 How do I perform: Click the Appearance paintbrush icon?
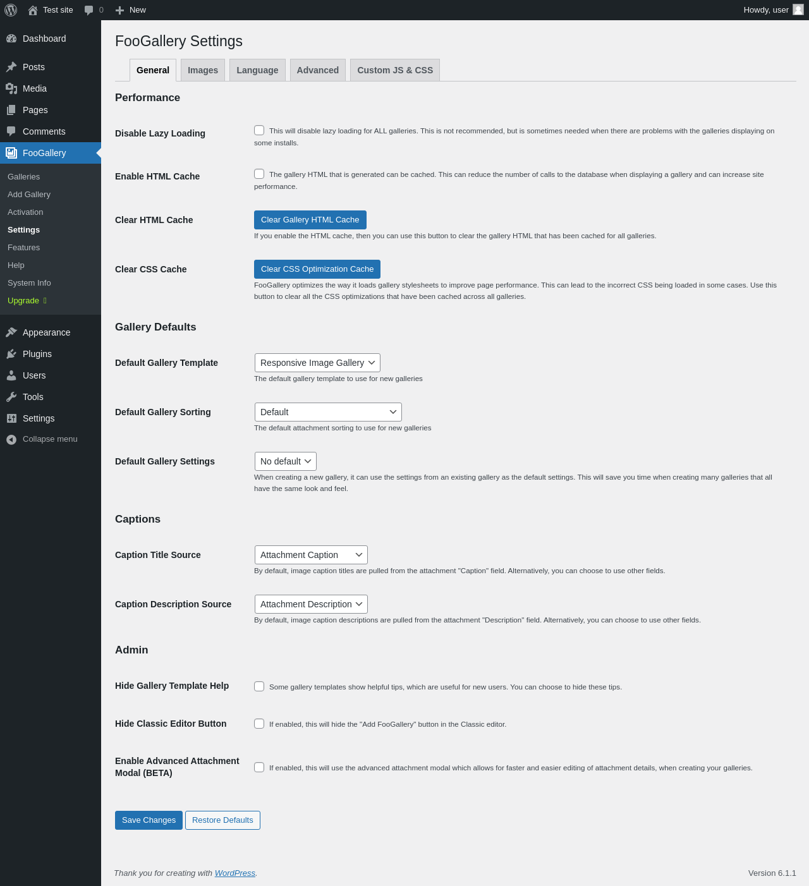(11, 332)
